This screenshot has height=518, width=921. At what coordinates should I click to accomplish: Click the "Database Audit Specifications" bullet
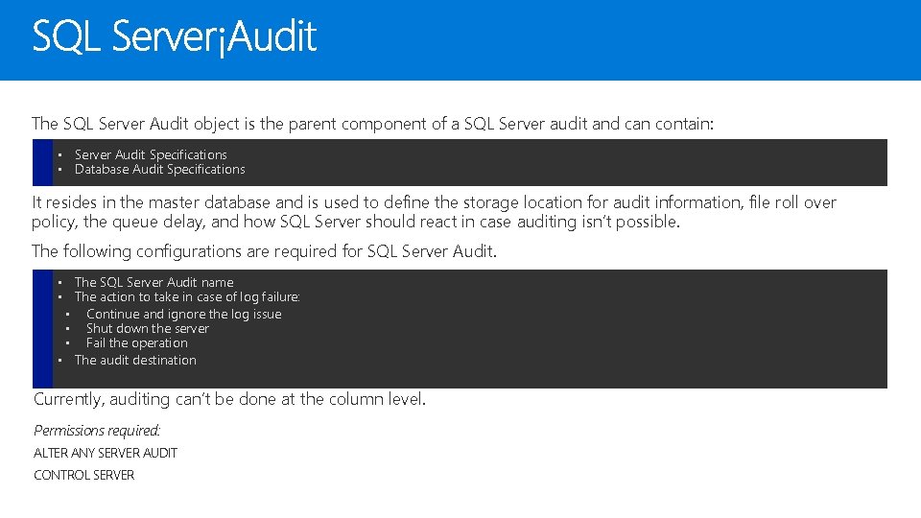coord(159,170)
